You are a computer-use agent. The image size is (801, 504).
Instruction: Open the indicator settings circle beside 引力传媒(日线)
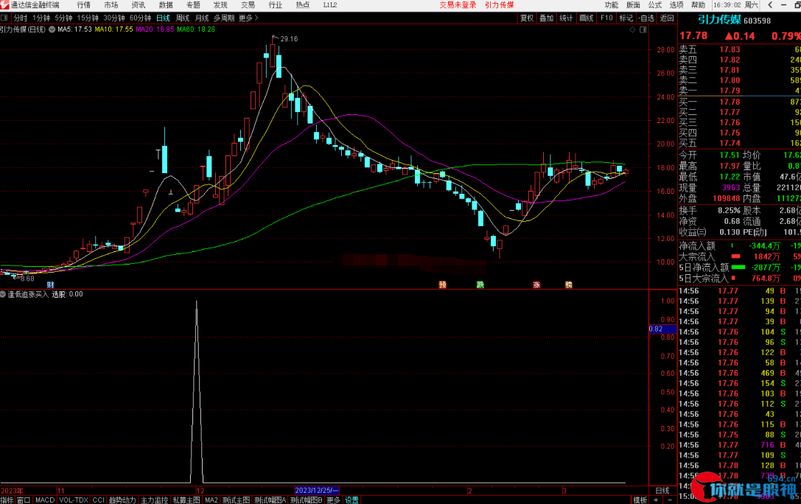(x=52, y=29)
